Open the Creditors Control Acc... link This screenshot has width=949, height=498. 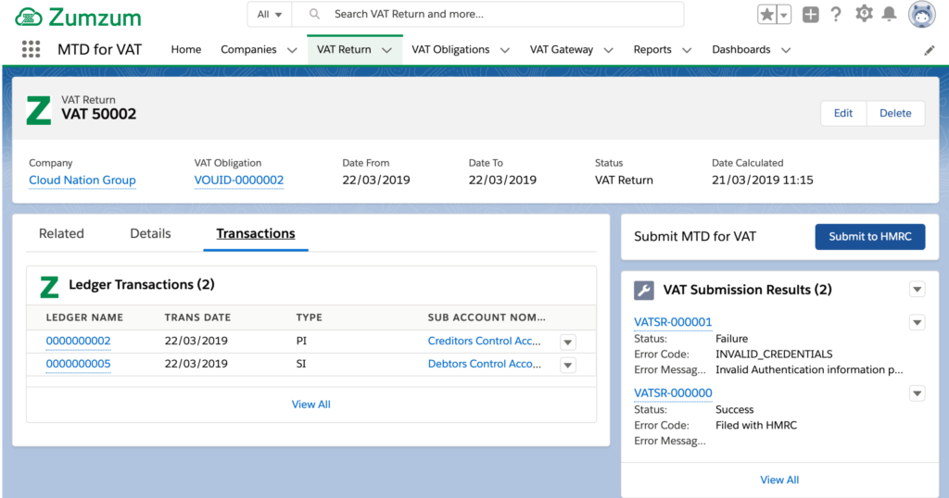point(484,341)
